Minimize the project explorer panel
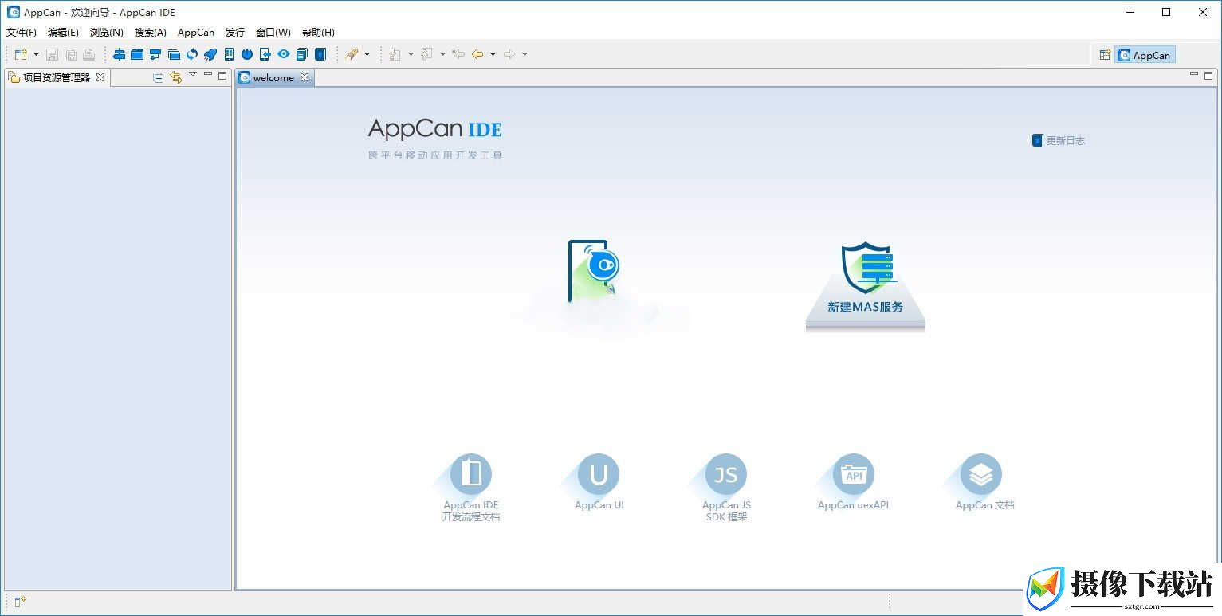 pyautogui.click(x=208, y=74)
